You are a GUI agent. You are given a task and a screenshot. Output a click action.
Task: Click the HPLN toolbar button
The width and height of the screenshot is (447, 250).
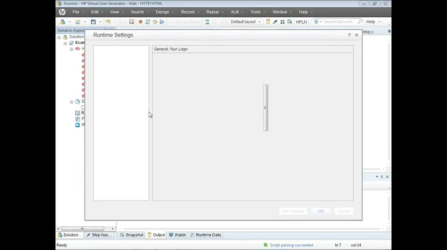coord(301,22)
